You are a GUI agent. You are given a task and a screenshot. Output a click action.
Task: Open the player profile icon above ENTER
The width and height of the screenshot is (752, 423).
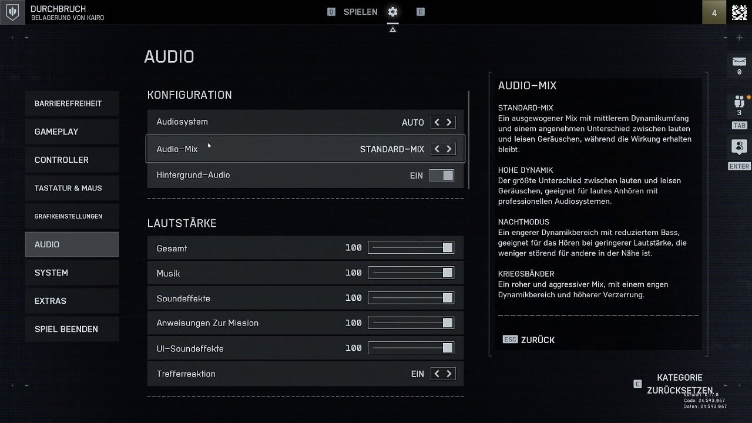pos(739,147)
